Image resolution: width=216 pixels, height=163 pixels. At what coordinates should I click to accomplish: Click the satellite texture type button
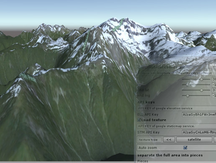pos(194,140)
